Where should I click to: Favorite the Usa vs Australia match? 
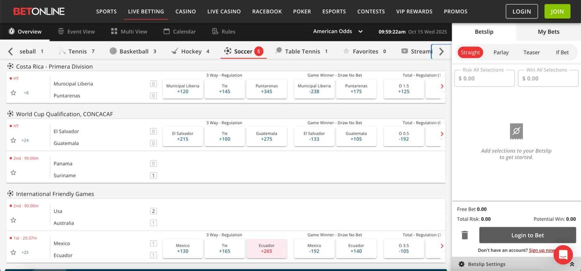point(14,220)
